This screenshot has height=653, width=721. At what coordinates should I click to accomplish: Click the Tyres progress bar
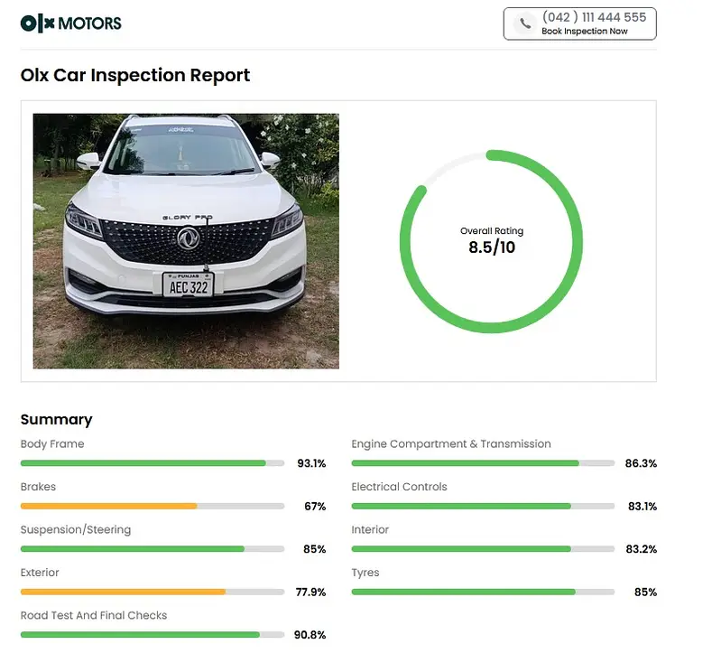tap(482, 592)
